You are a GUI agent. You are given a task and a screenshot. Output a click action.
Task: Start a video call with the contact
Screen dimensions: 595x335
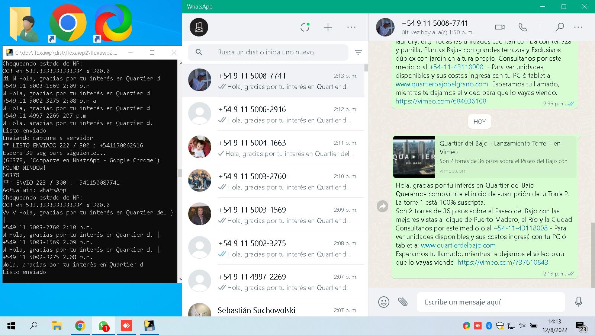500,27
